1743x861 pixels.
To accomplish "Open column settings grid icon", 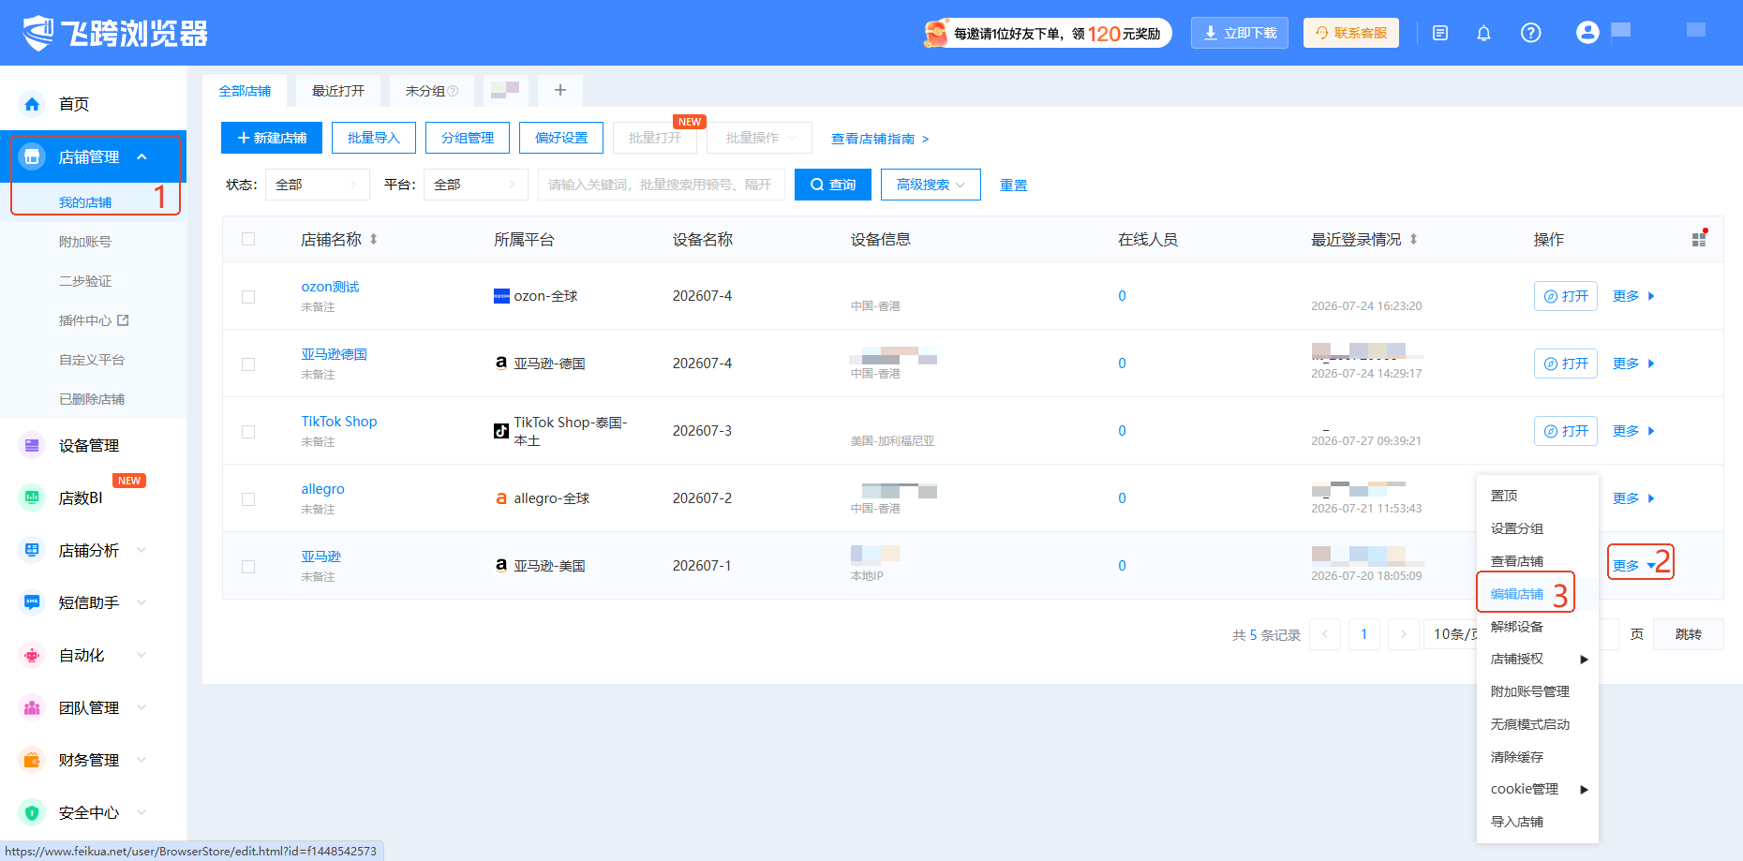I will [1699, 239].
